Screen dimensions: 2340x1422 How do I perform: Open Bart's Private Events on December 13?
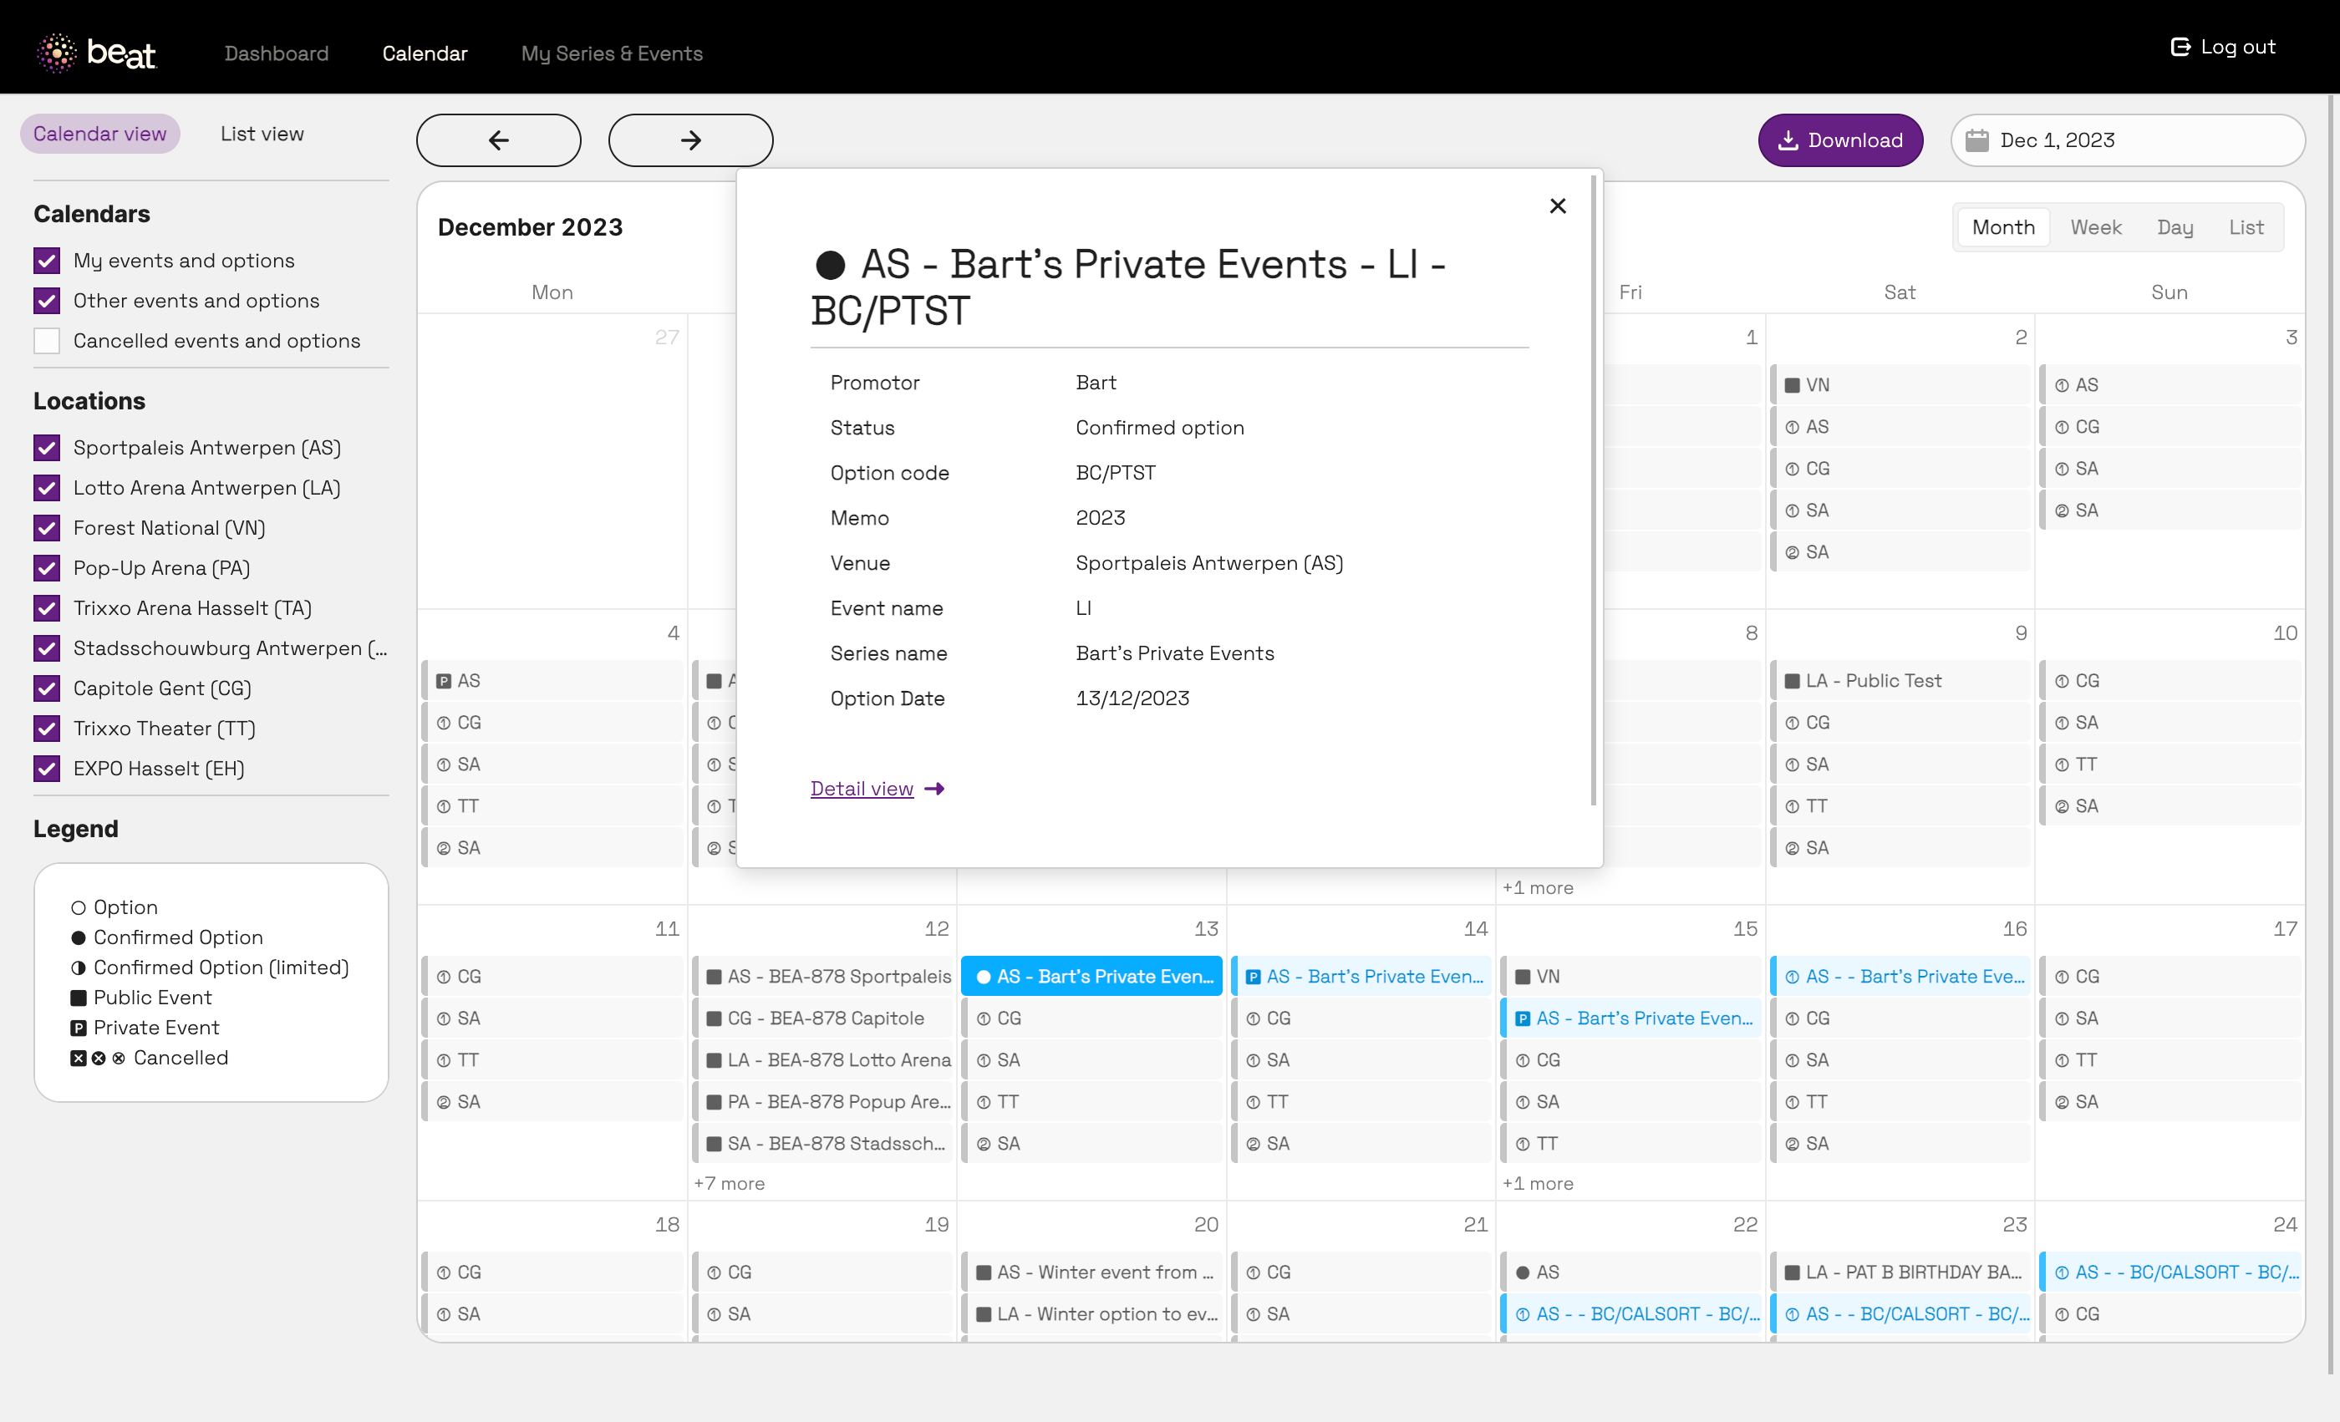(1092, 977)
